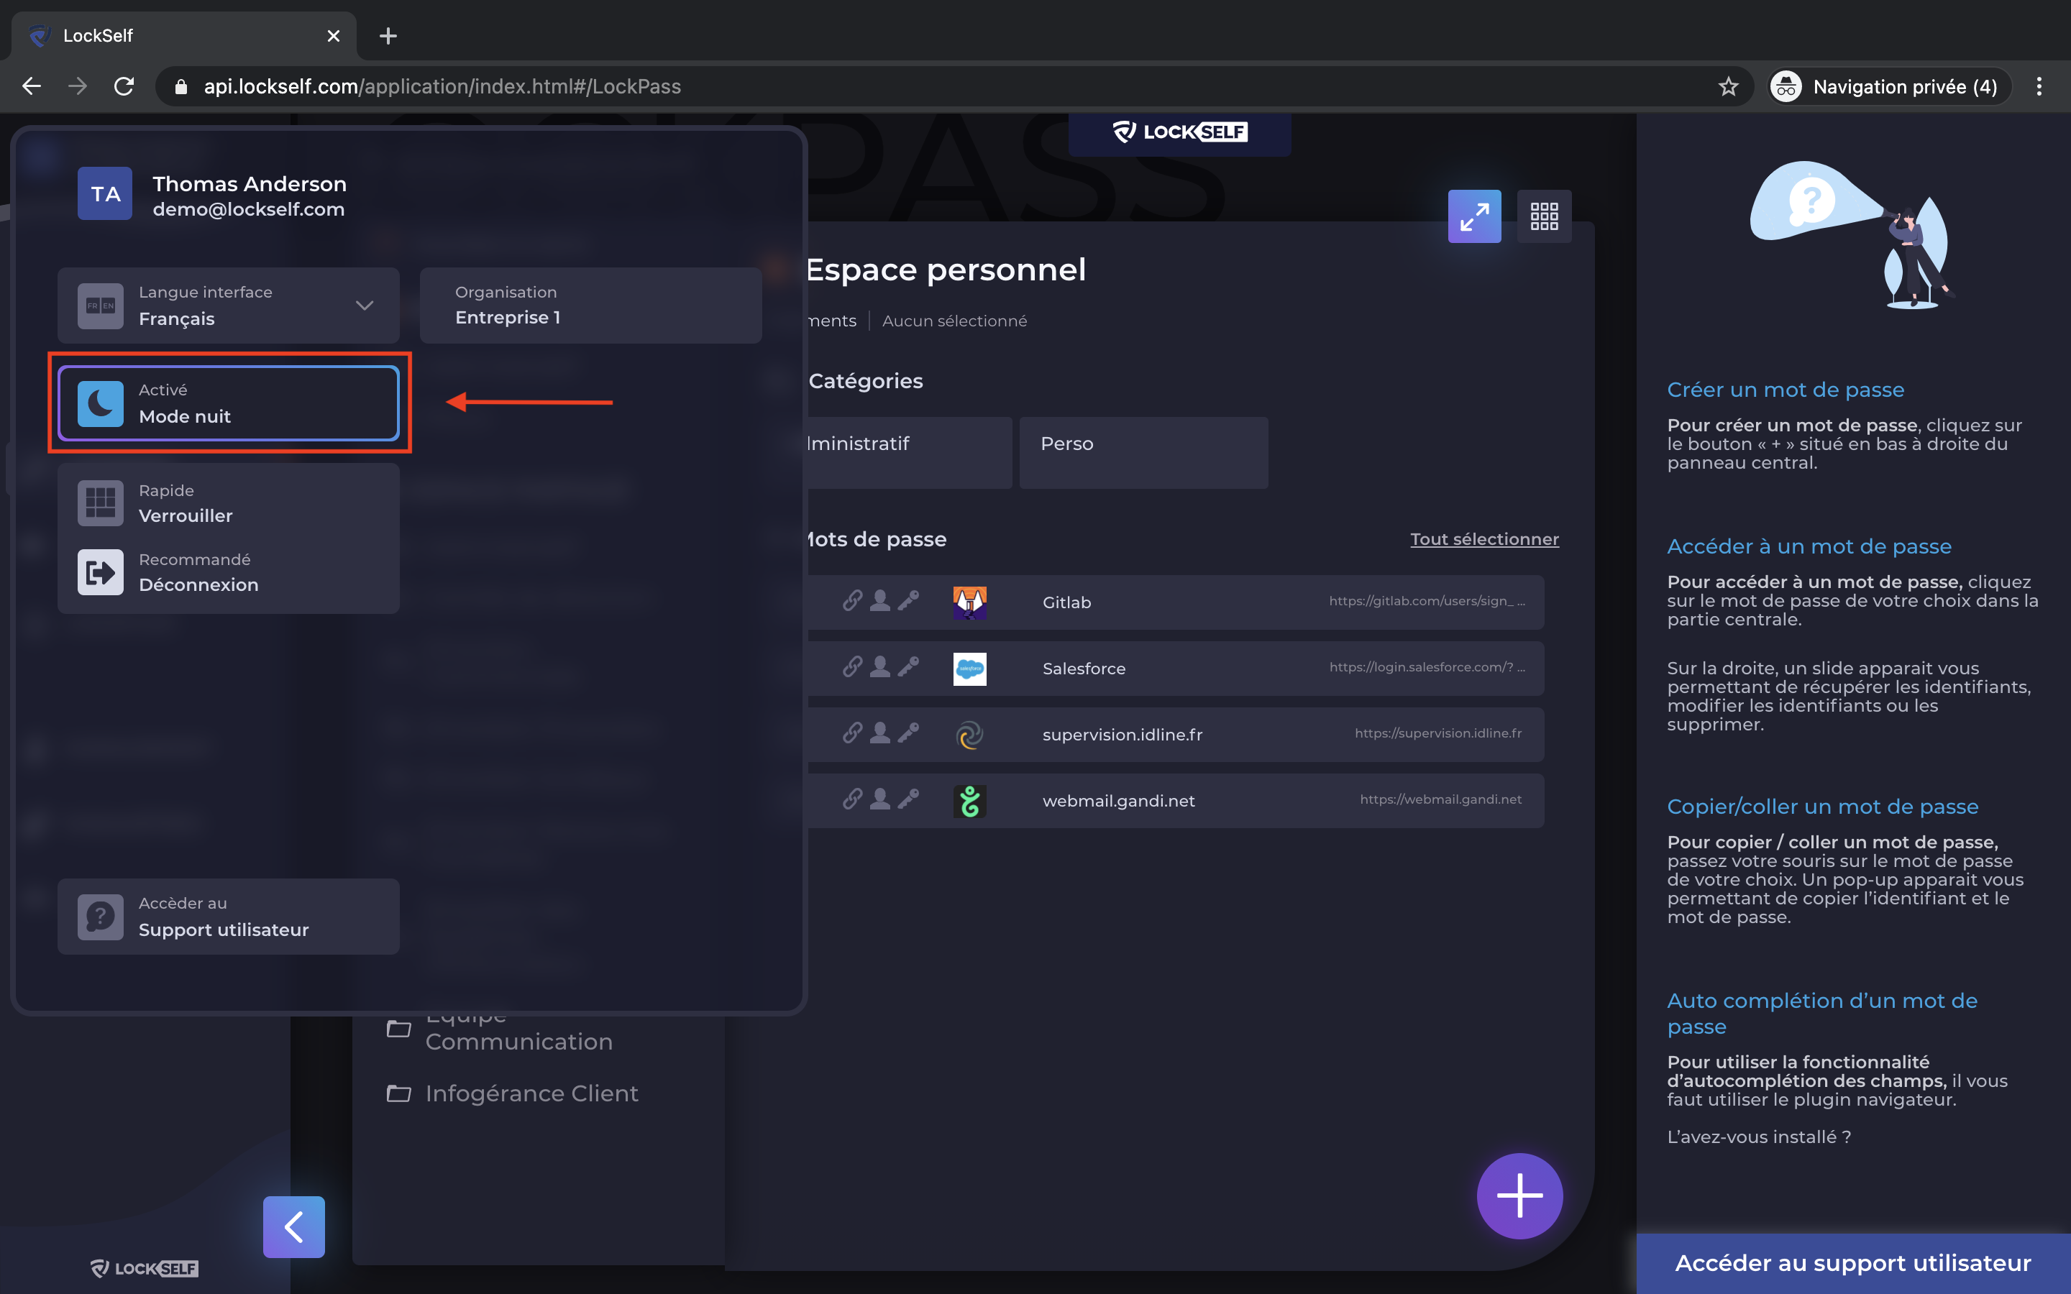
Task: Open the Gitlab password entry
Action: 1176,602
